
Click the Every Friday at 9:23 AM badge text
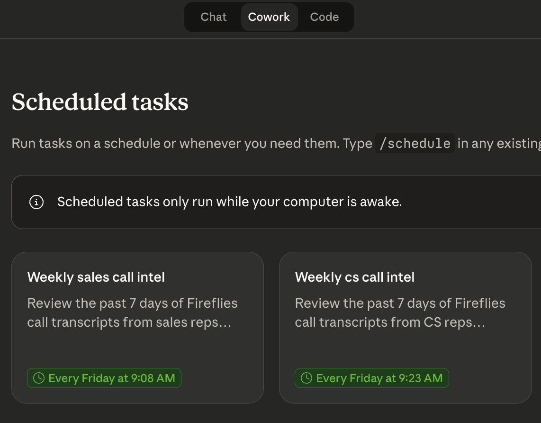tap(379, 378)
